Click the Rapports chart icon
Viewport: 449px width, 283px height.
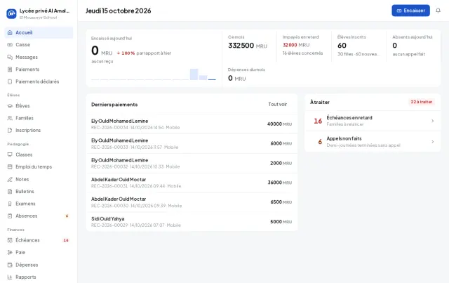pyautogui.click(x=10, y=277)
